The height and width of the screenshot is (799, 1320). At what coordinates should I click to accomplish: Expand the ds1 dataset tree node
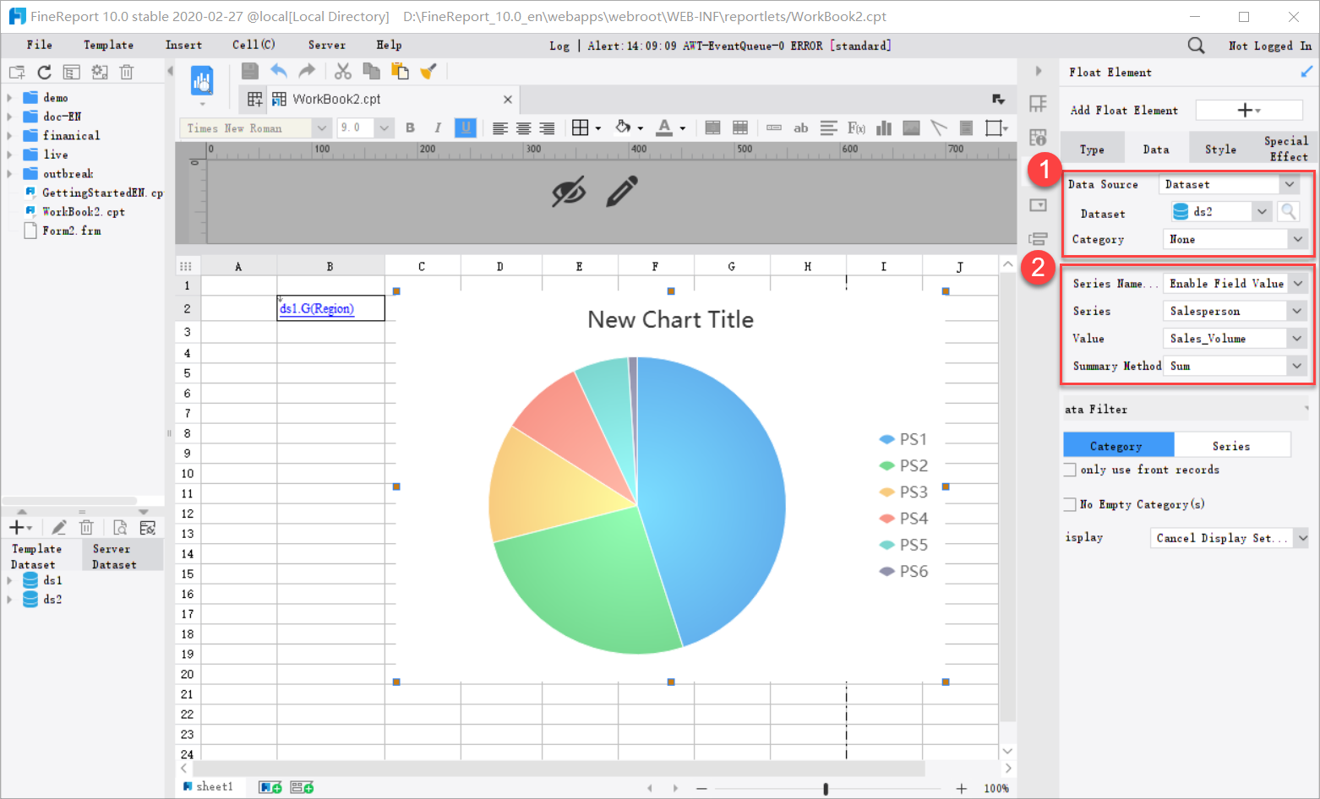[11, 580]
